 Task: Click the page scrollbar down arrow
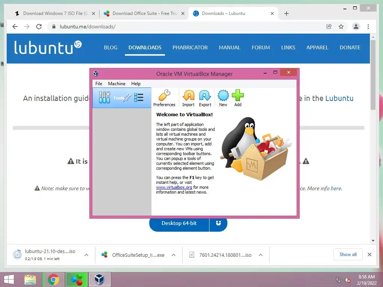pos(373,241)
